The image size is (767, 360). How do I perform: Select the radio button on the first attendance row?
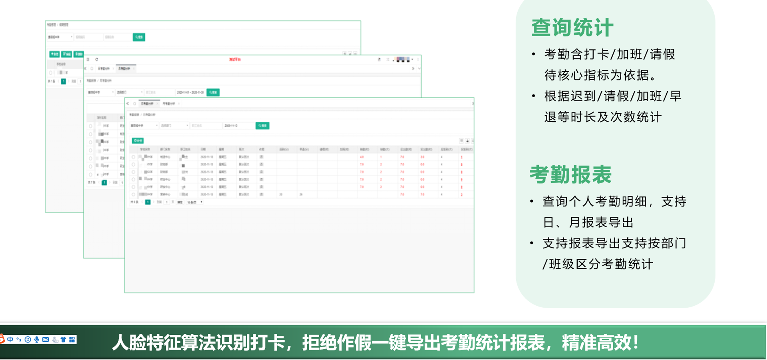point(134,157)
